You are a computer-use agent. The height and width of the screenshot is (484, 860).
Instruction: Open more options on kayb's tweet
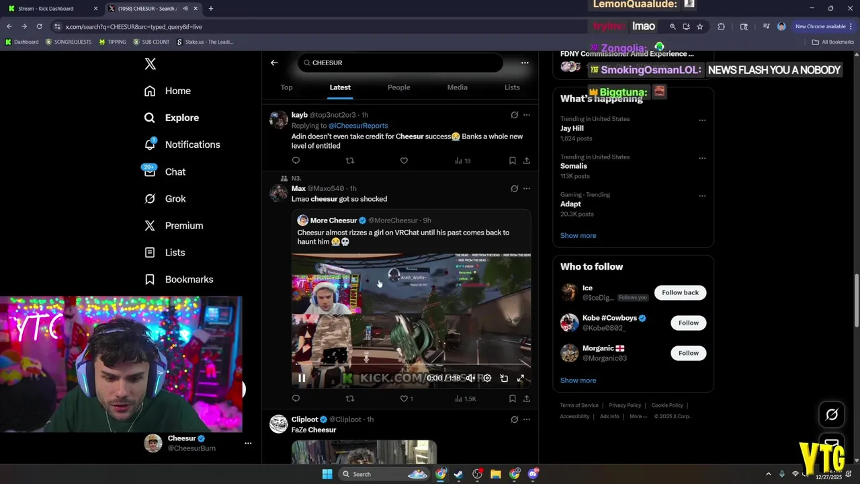pyautogui.click(x=526, y=115)
